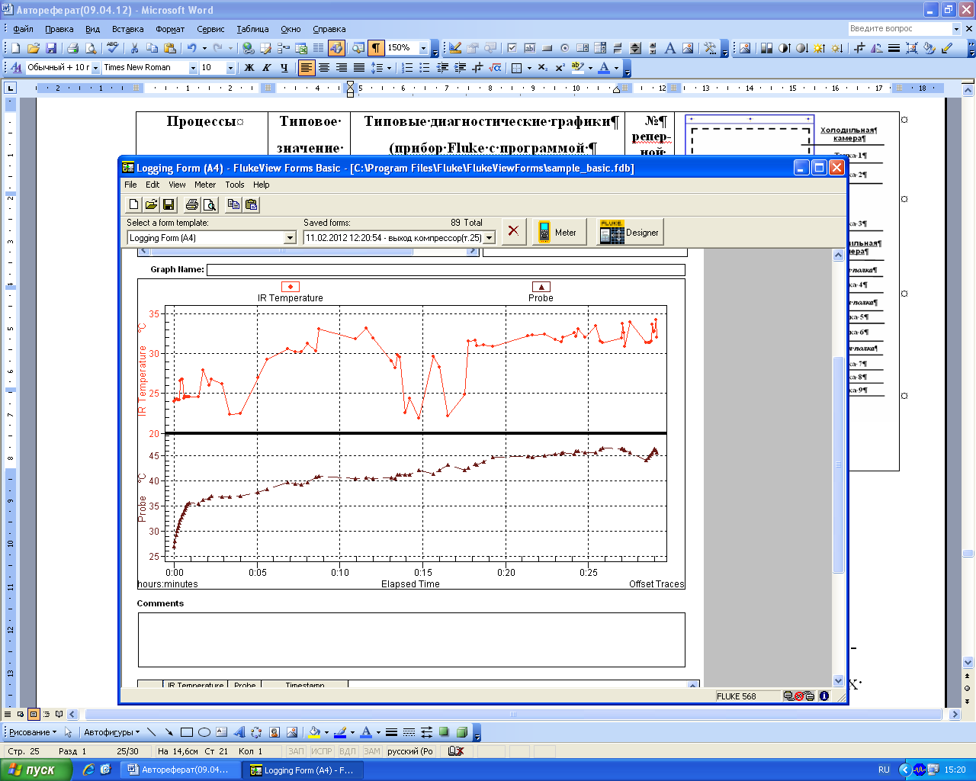Open FlukeView File menu
The height and width of the screenshot is (781, 976).
130,185
